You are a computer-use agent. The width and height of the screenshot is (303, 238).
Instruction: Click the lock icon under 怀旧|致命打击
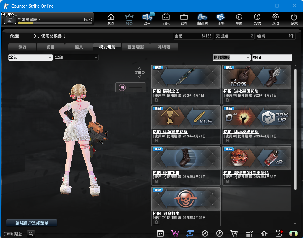coord(156,222)
